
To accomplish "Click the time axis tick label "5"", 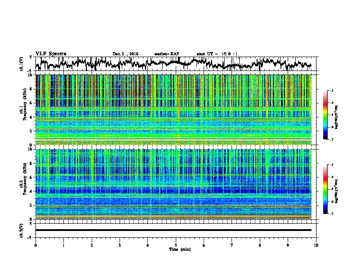I will pos(176,245).
